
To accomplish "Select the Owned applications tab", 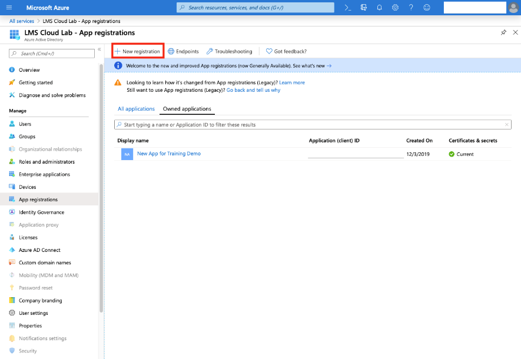I will coord(187,109).
